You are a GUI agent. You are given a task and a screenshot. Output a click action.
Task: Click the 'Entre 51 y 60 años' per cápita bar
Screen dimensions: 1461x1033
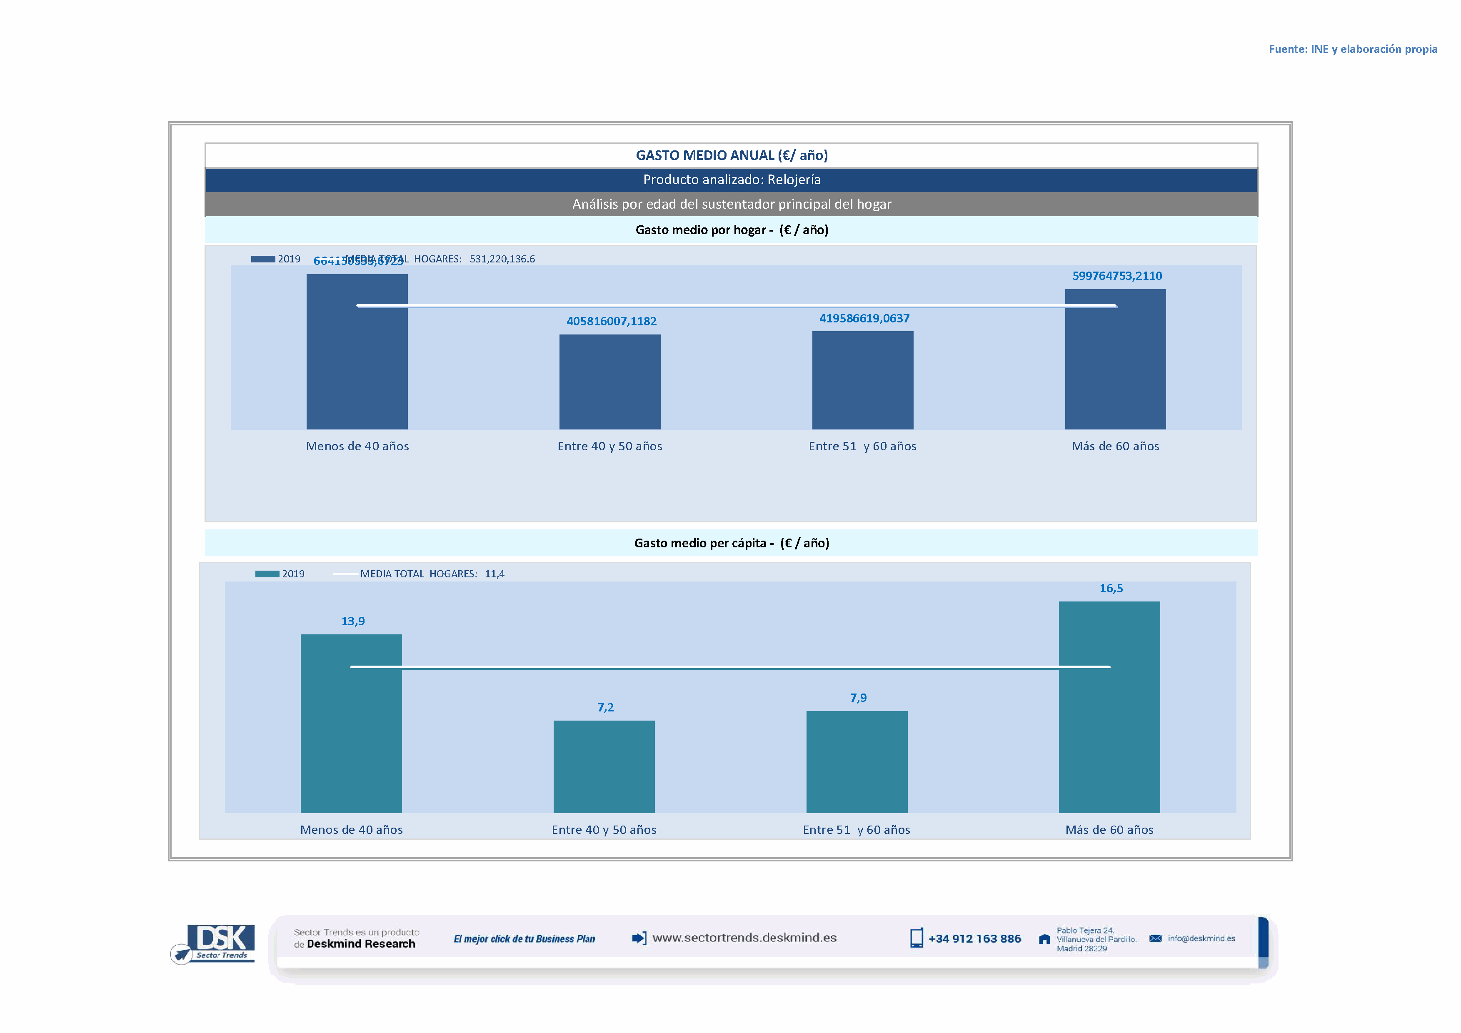[857, 761]
